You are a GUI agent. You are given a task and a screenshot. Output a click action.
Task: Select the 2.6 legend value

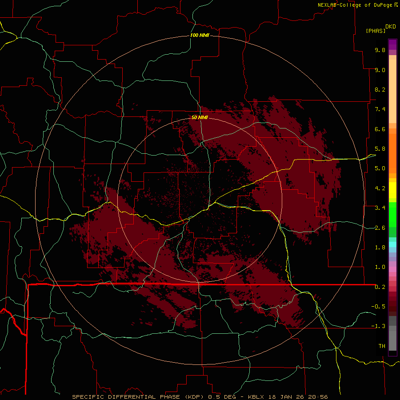[x=380, y=228]
